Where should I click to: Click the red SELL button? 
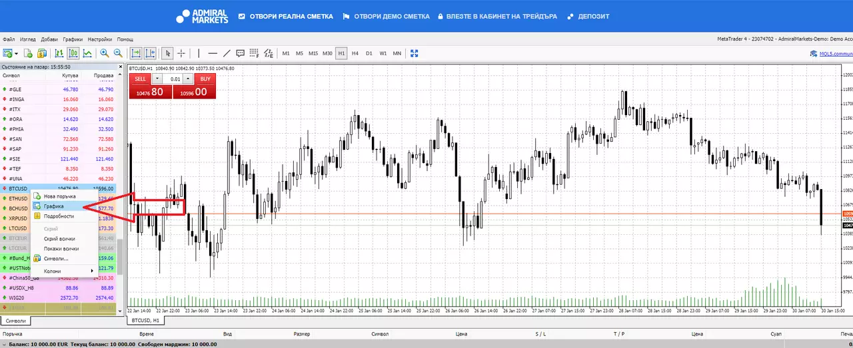[140, 79]
